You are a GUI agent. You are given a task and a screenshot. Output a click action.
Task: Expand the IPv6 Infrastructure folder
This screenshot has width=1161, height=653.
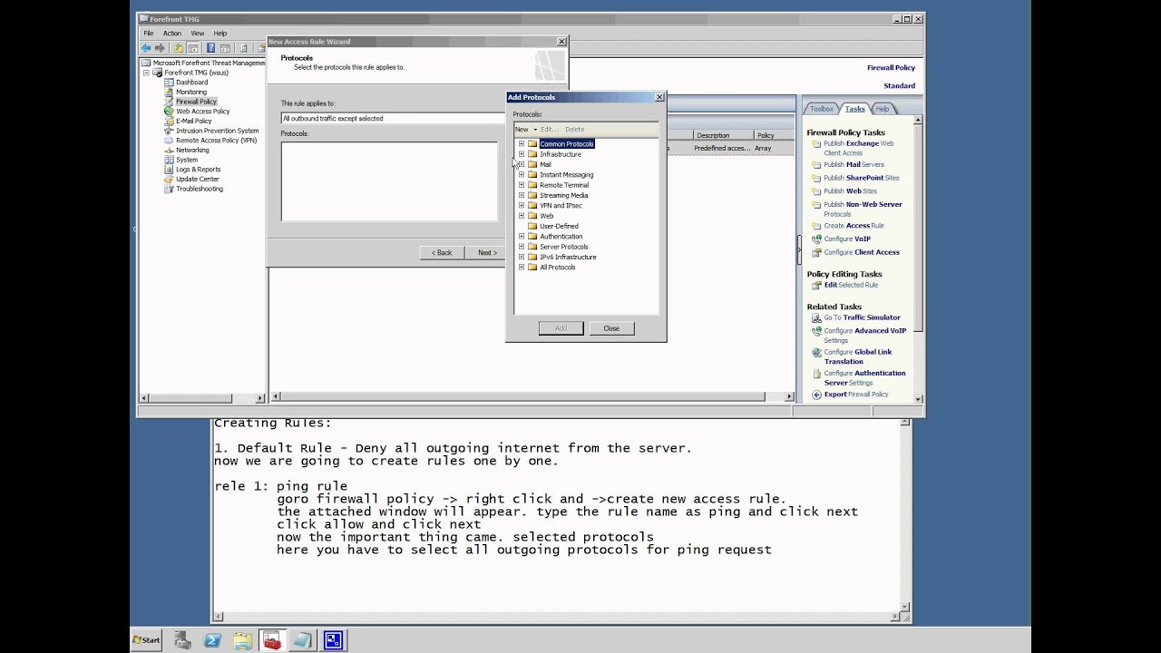522,257
